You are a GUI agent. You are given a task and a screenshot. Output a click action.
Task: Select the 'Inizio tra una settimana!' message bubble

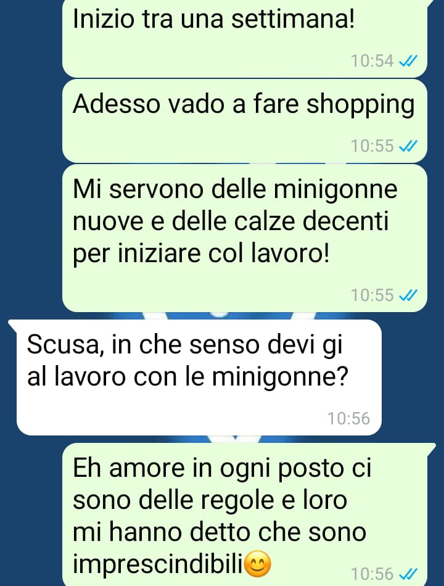click(x=245, y=38)
